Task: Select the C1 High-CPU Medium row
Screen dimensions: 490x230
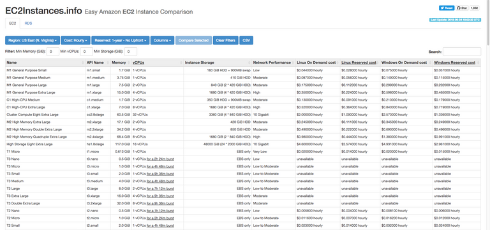Action: (243, 100)
